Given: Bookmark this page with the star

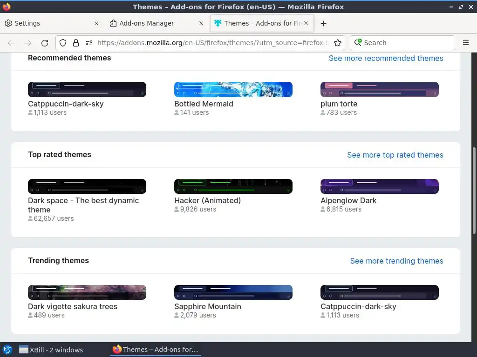Looking at the screenshot, I should 338,43.
